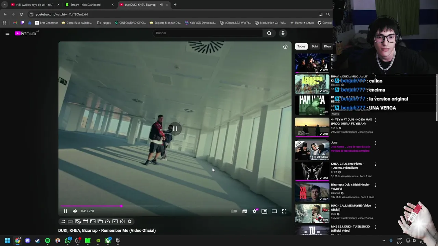Enter full screen mode
Viewport: 438px width, 246px height.
coord(284,211)
